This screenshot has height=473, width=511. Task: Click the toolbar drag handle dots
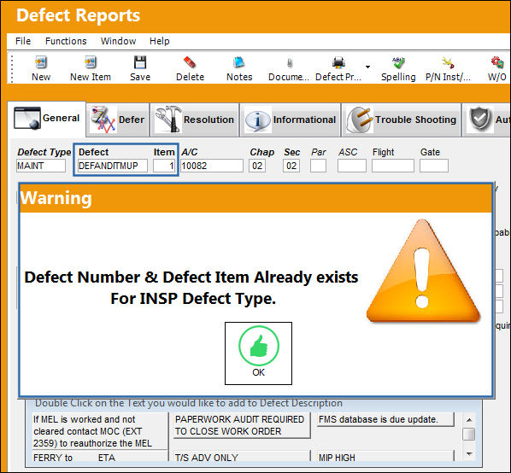point(12,68)
